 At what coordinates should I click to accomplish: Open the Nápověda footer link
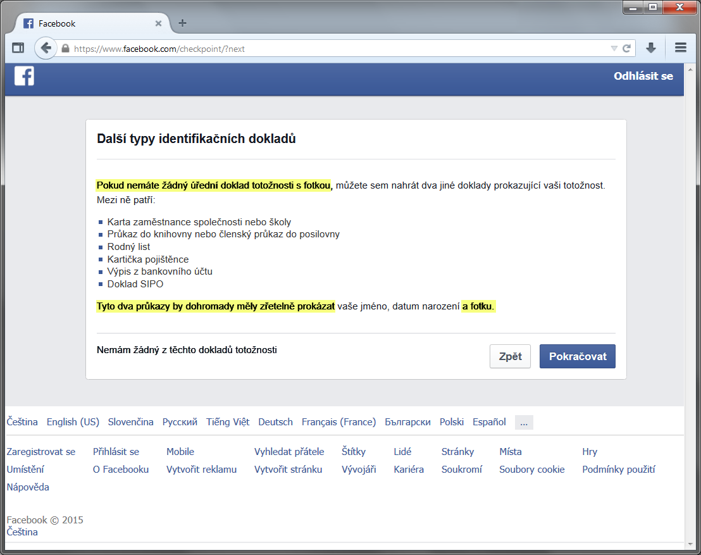click(28, 487)
